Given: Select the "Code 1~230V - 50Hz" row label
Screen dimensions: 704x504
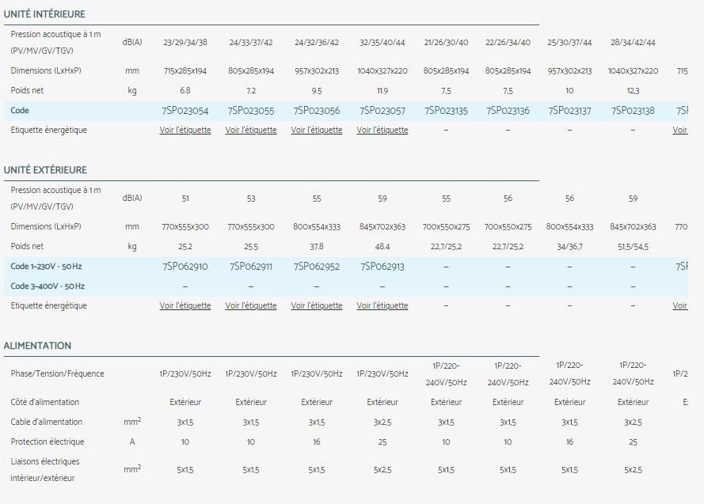Looking at the screenshot, I should point(48,267).
